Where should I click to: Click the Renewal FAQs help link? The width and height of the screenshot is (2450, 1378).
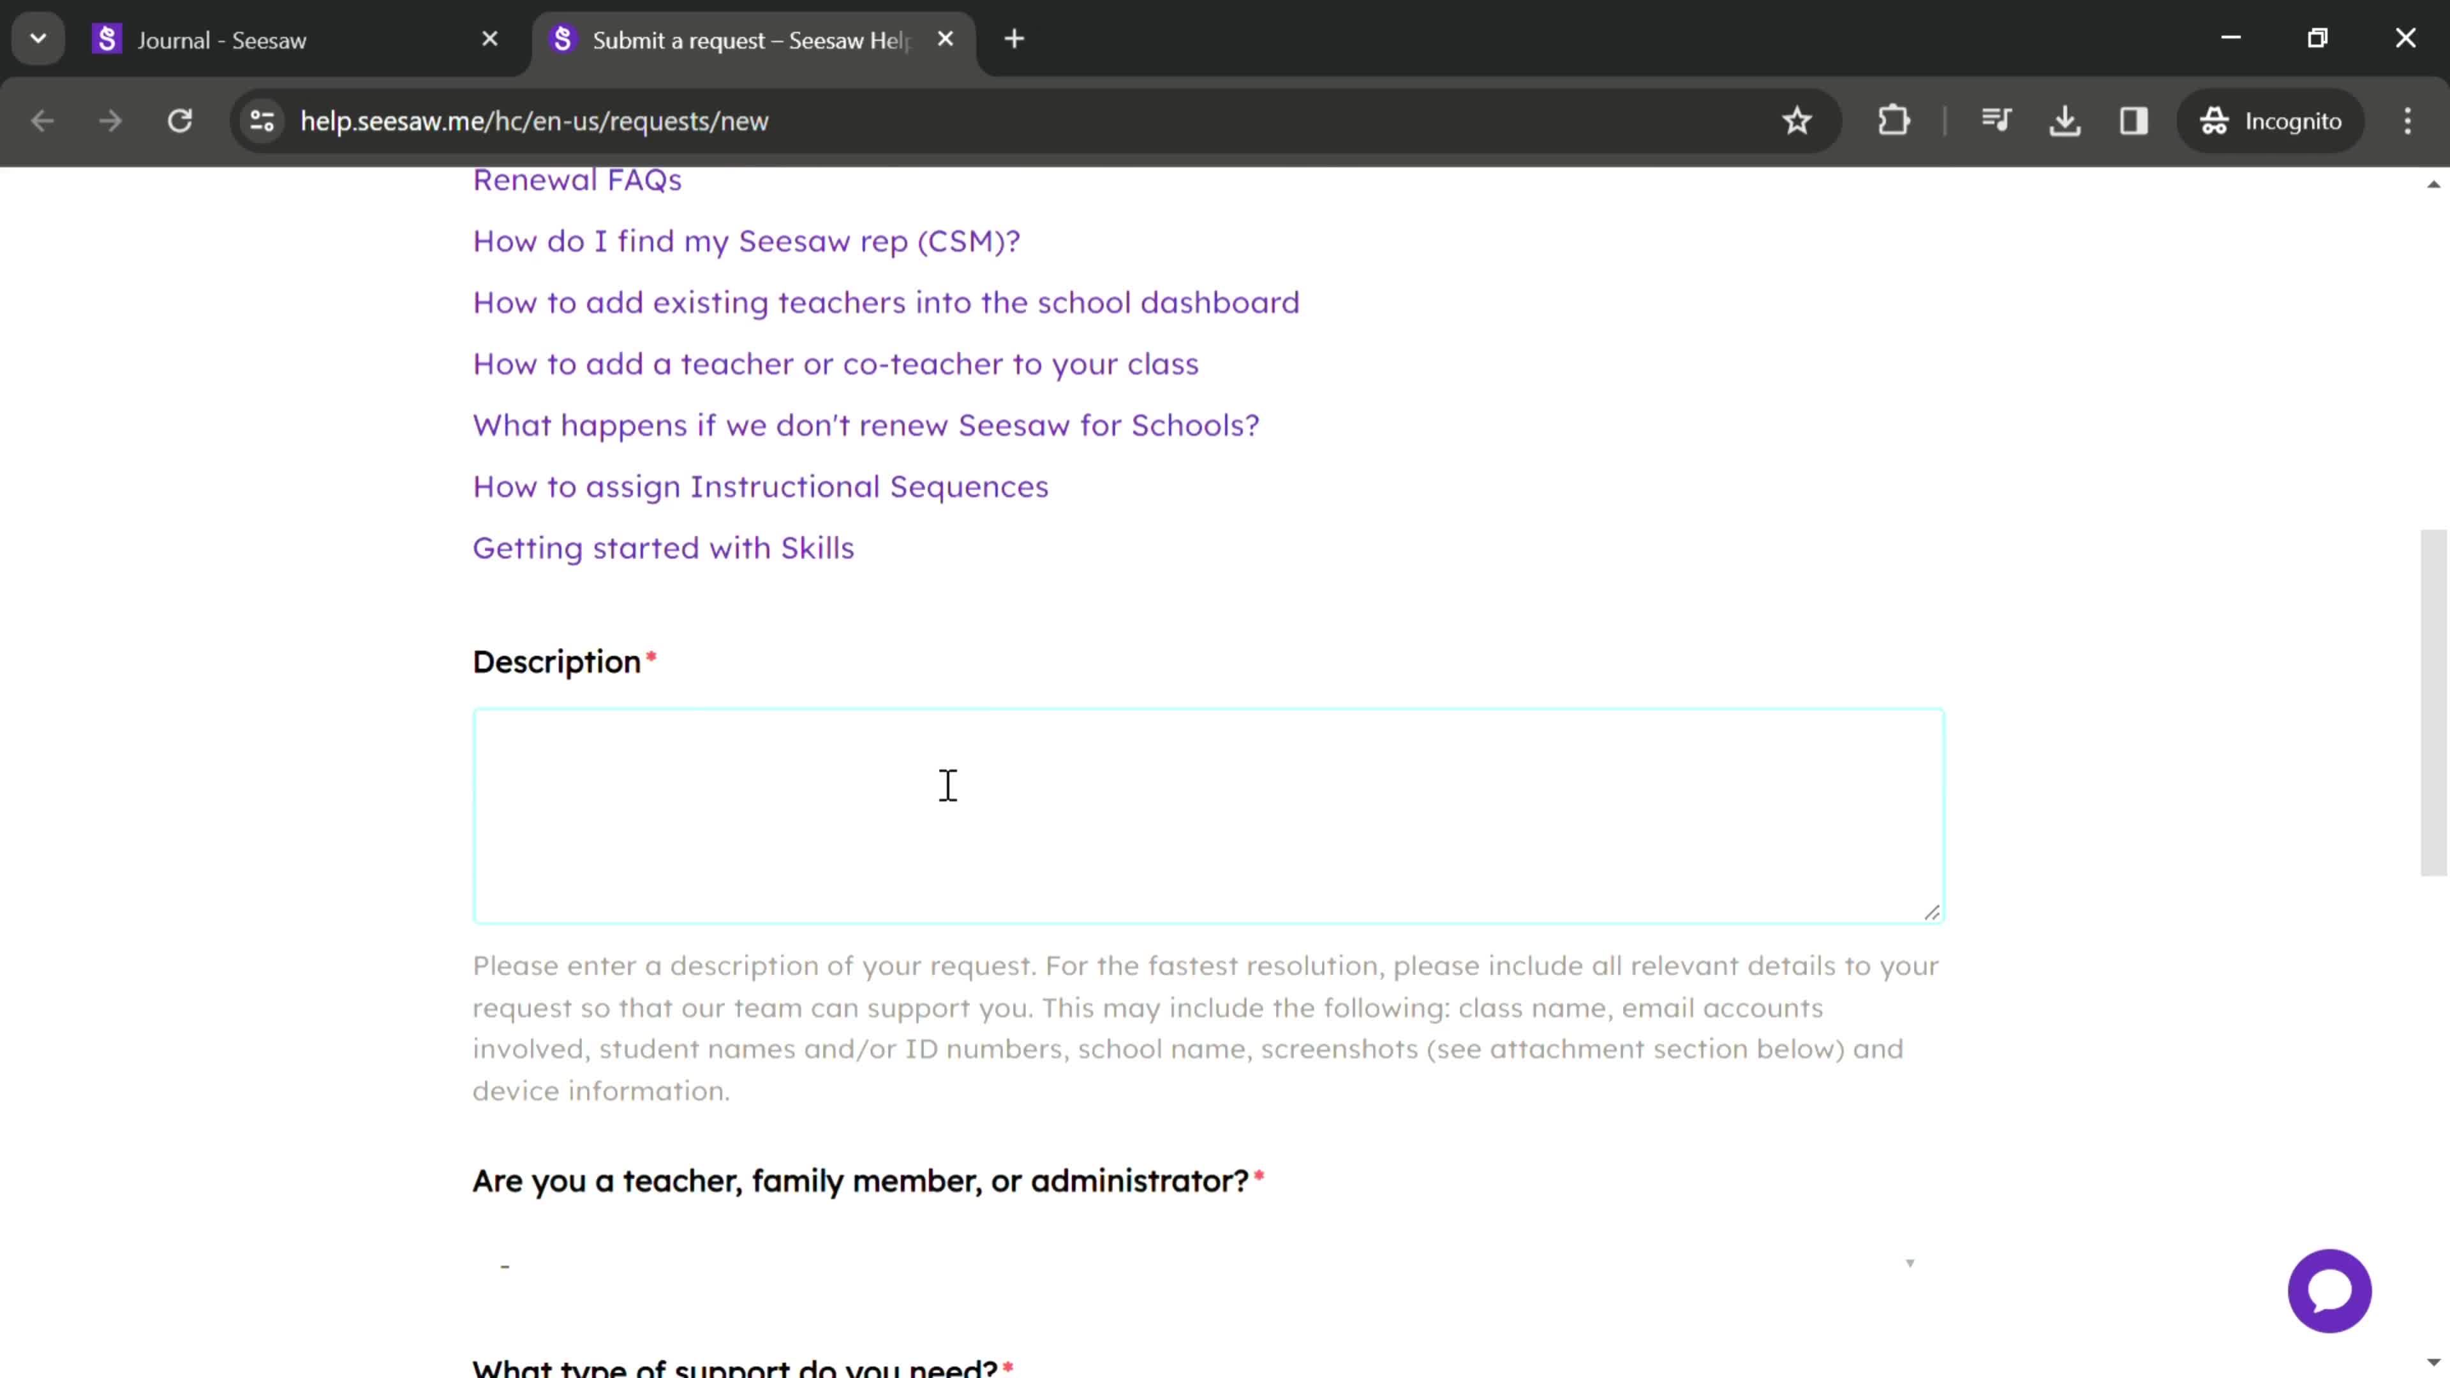pos(577,180)
